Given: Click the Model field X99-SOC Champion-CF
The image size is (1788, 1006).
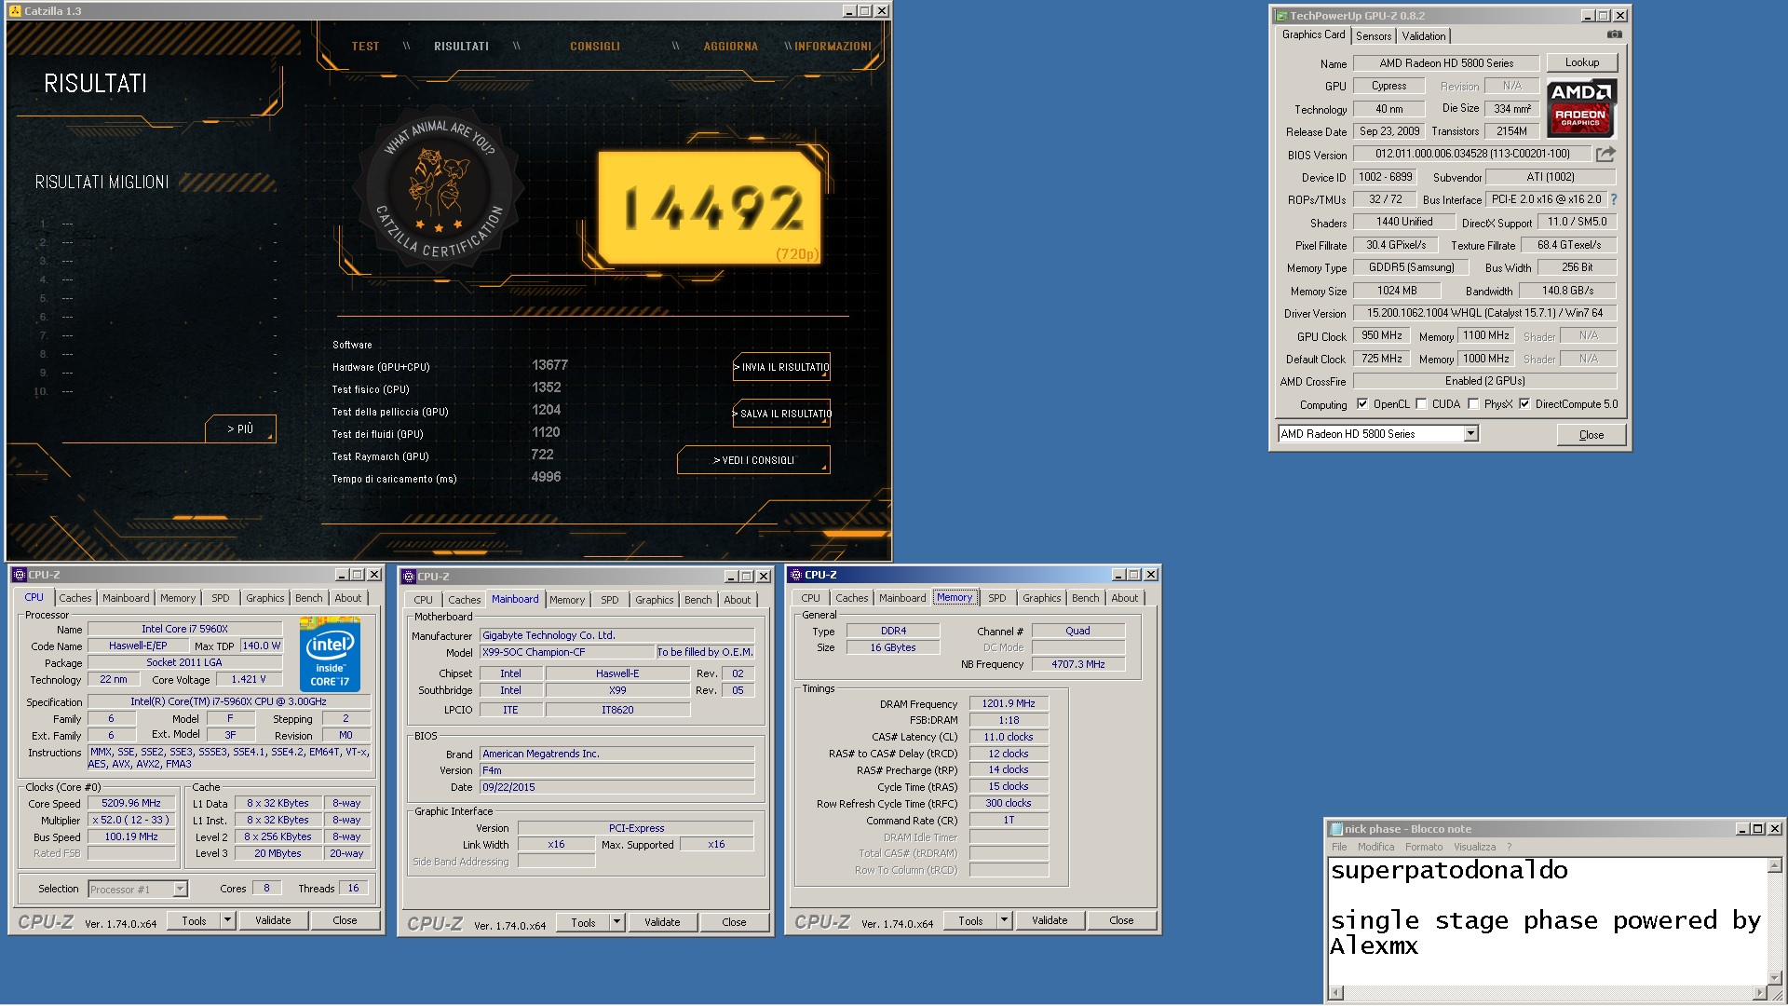Looking at the screenshot, I should click(566, 653).
